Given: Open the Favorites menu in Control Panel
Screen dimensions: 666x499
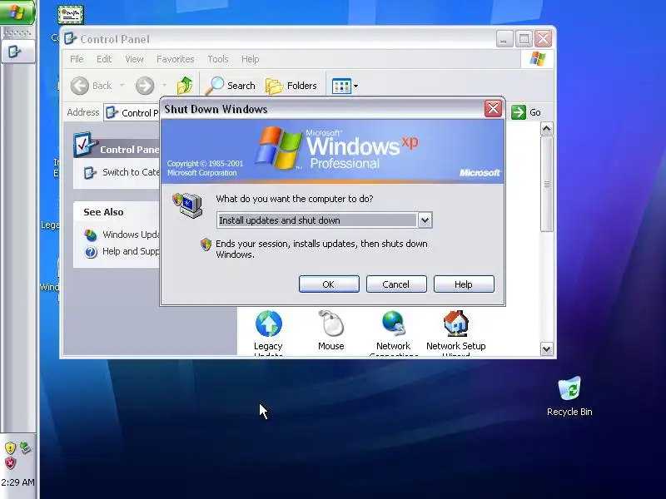Looking at the screenshot, I should click(x=176, y=59).
